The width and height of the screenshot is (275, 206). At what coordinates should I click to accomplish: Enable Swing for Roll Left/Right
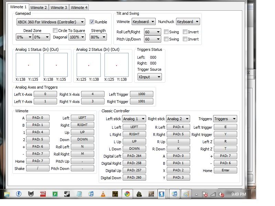166,32
